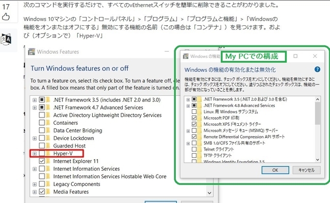Image resolution: width=330 pixels, height=203 pixels.
Task: Click the Windows Features title bar icon
Action: pos(31,52)
